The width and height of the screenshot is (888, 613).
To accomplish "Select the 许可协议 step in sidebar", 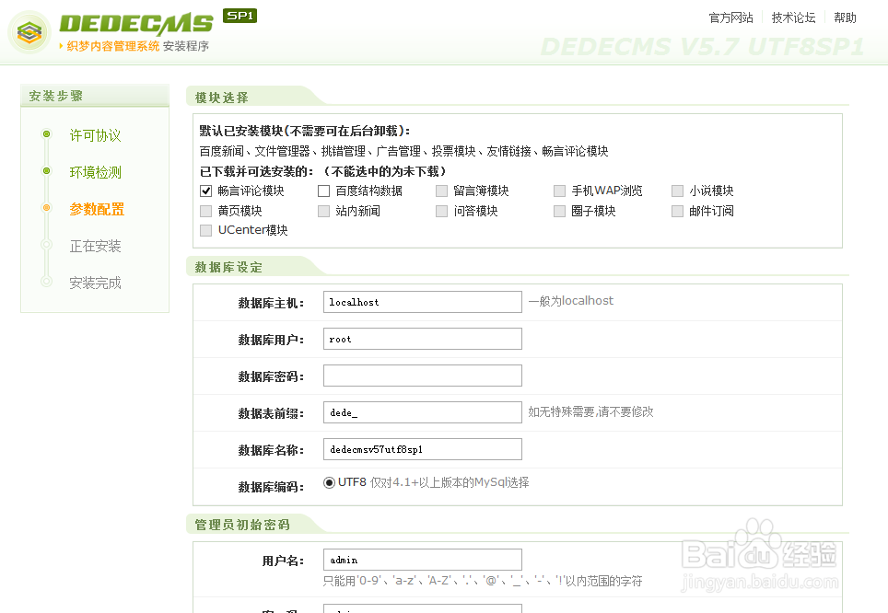I will [95, 135].
